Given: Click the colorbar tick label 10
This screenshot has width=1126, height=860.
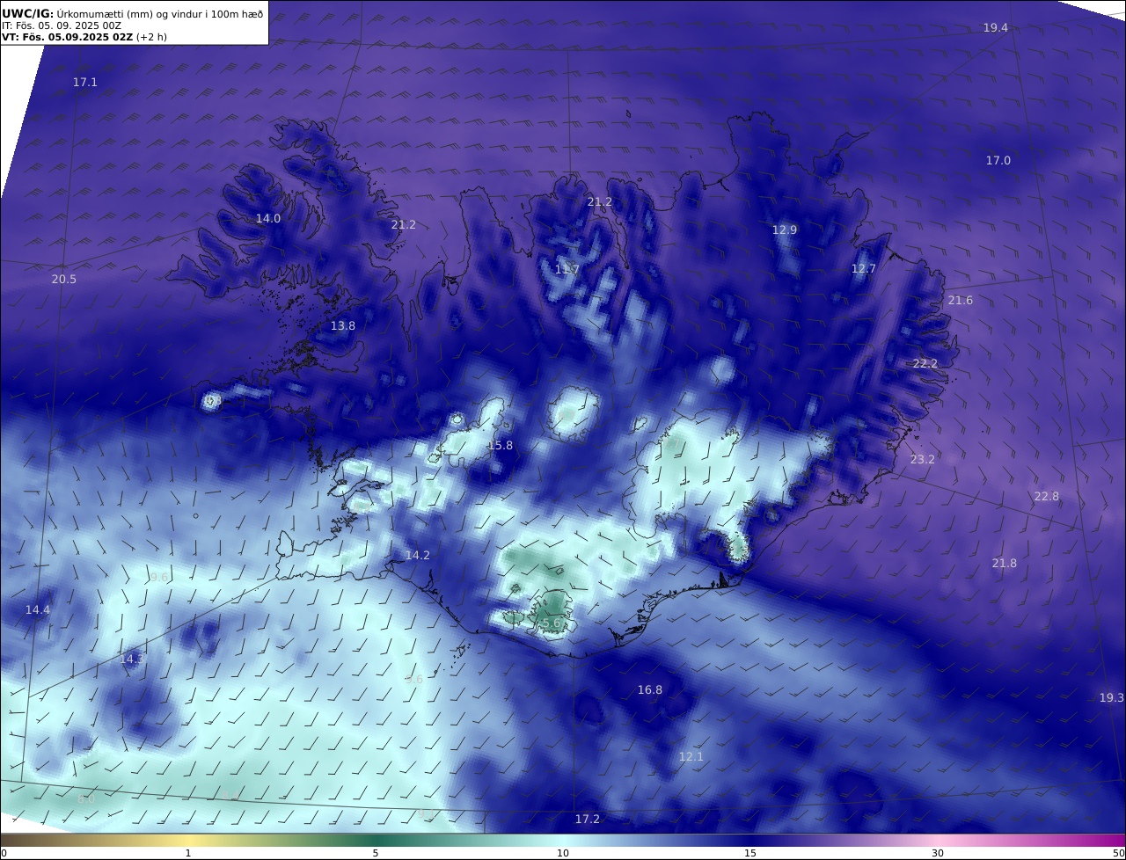Looking at the screenshot, I should coord(563,853).
